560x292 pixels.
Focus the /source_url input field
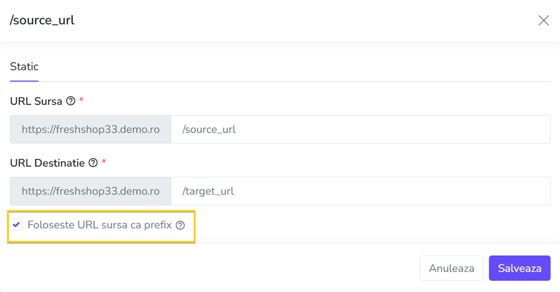[x=360, y=129]
